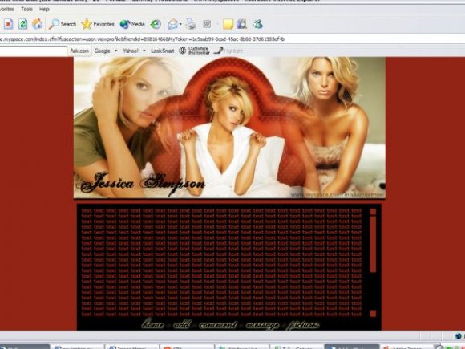Screen dimensions: 465x349
Task: Expand the Mail envelope dropdown arrow
Action: point(180,24)
